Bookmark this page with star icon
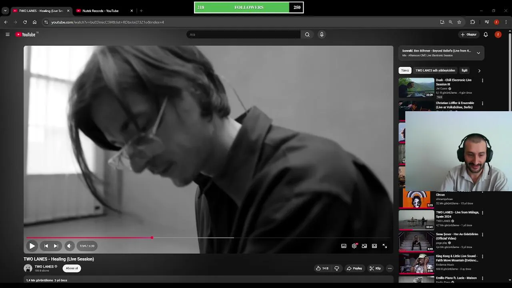Viewport: 512px width, 288px height. tap(459, 22)
